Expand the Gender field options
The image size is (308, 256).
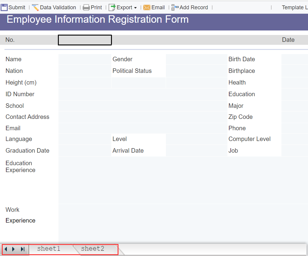coord(196,59)
